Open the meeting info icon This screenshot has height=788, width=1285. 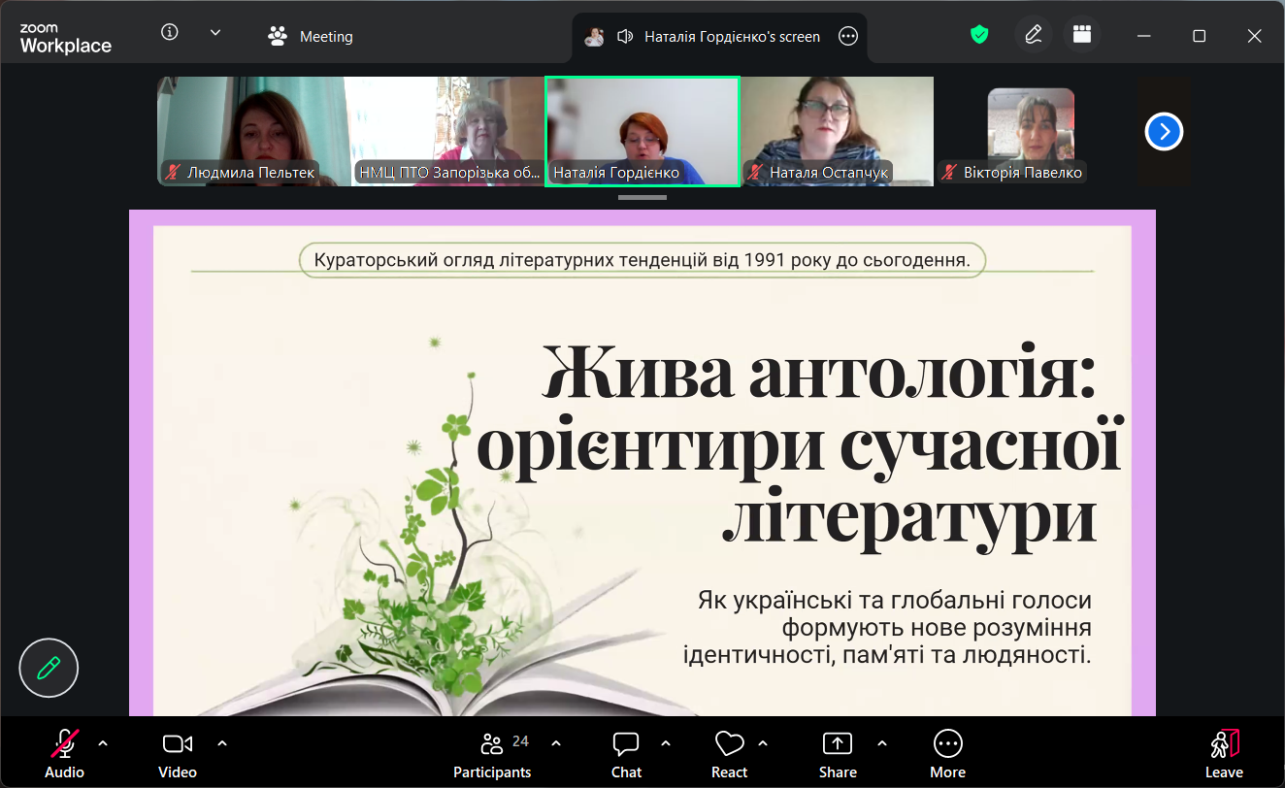click(x=170, y=33)
